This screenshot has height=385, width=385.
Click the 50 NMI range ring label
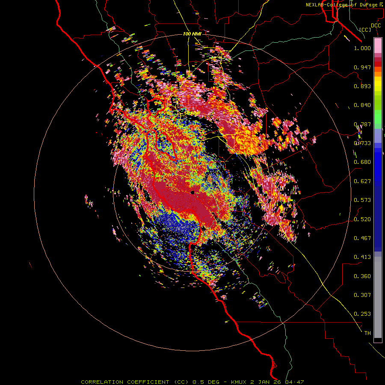[x=192, y=113]
